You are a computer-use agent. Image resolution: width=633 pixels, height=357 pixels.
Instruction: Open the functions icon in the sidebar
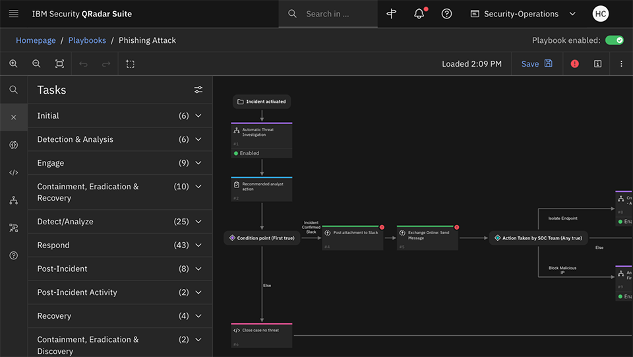coord(14,145)
